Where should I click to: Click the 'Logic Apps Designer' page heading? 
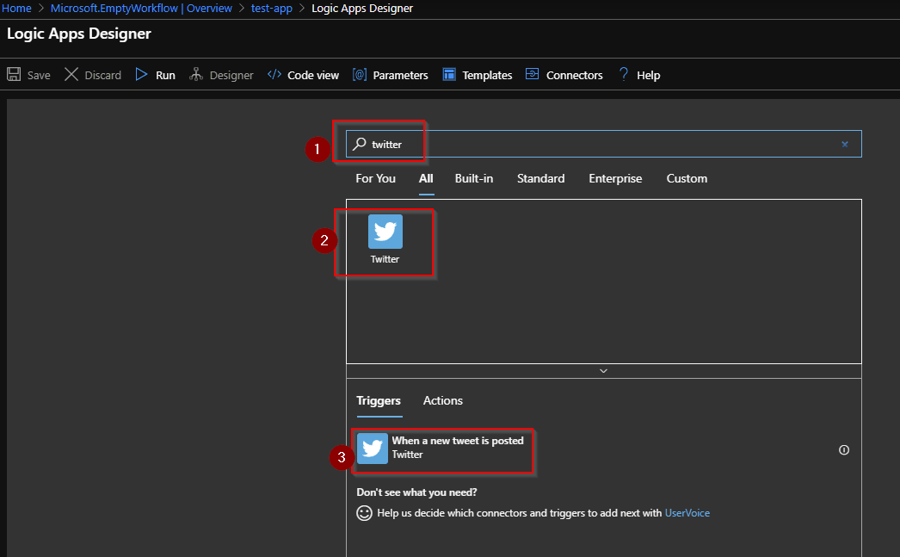(79, 34)
